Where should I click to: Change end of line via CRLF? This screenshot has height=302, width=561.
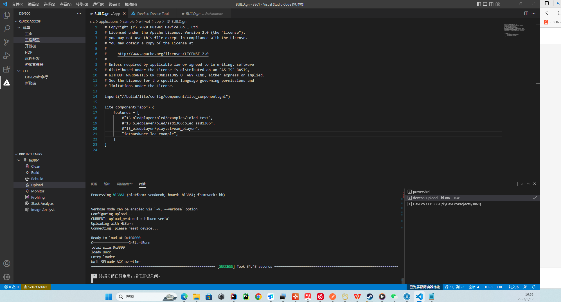(501, 287)
